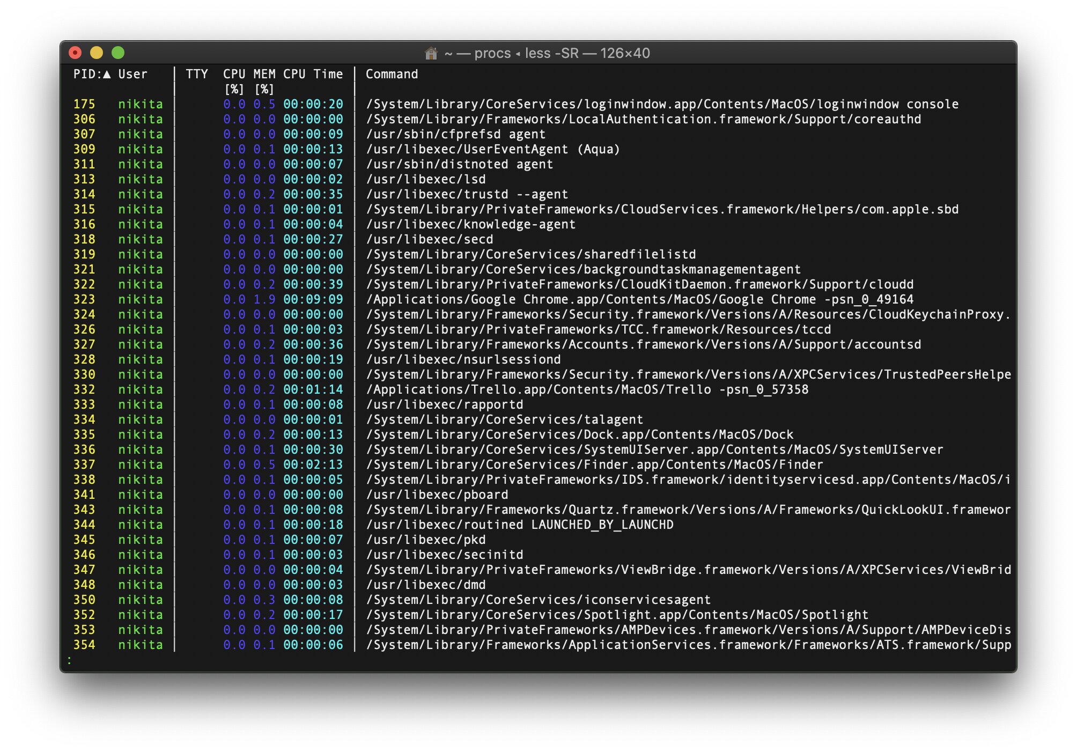Click the terminal window title text
The height and width of the screenshot is (752, 1077).
[x=547, y=53]
